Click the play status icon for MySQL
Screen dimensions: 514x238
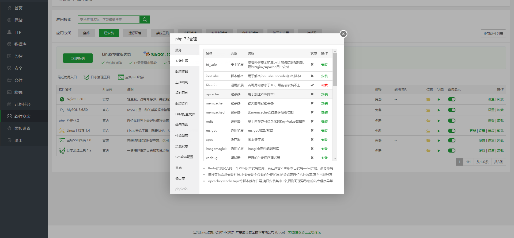pos(439,110)
